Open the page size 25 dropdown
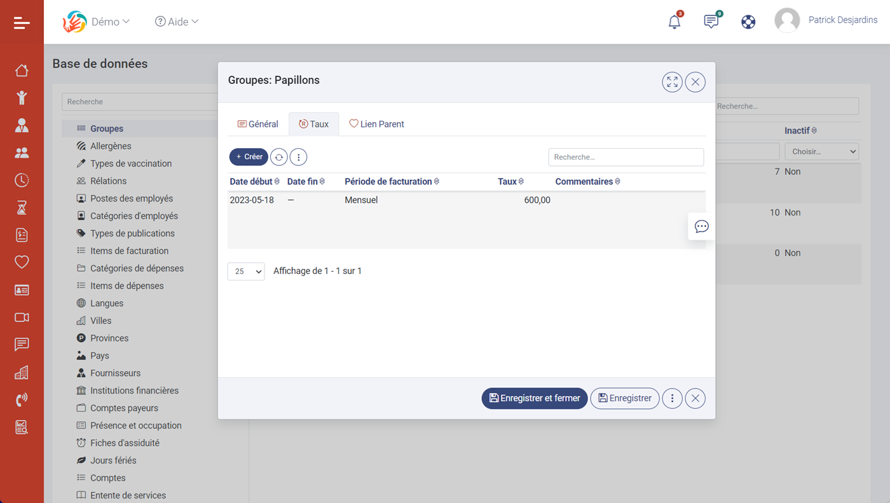The width and height of the screenshot is (890, 503). tap(246, 272)
